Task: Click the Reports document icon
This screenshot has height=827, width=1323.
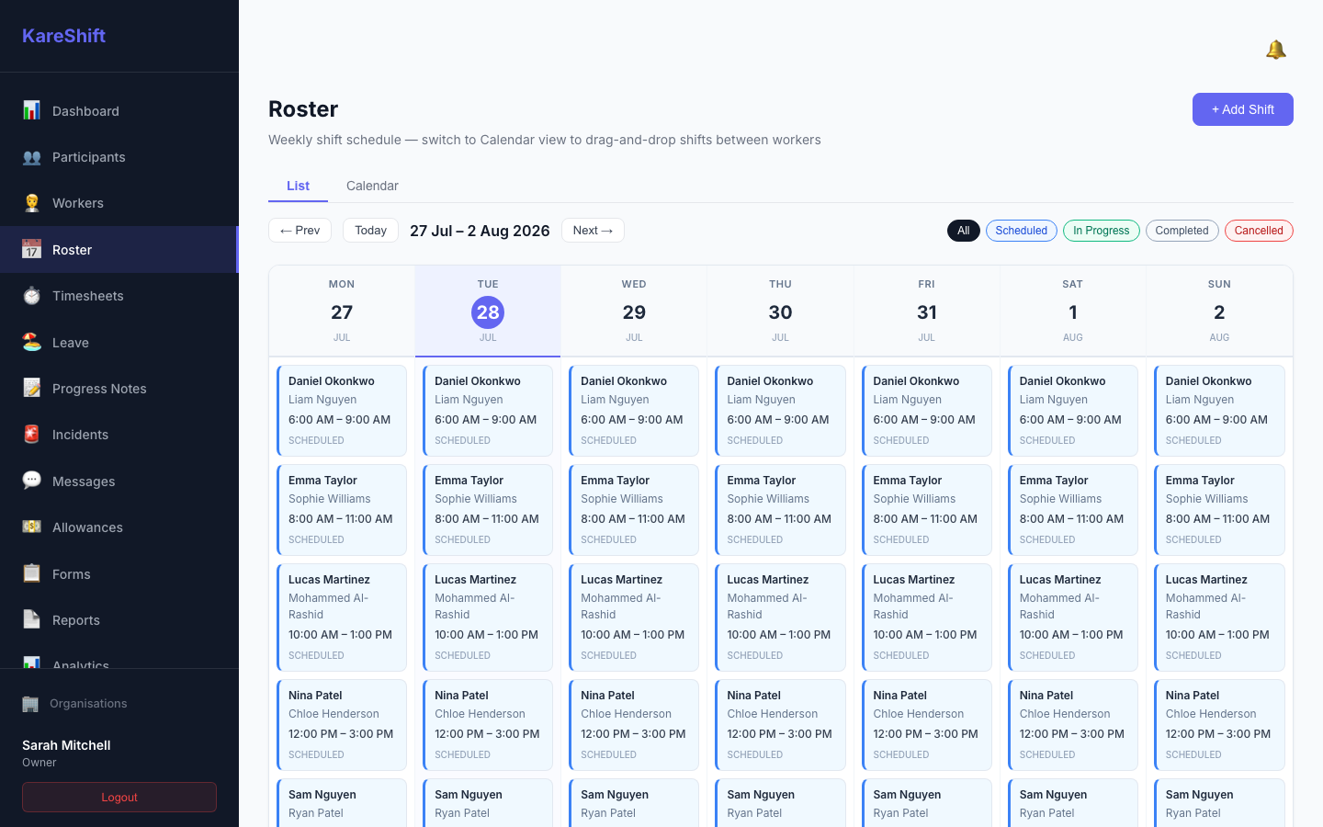Action: pyautogui.click(x=31, y=619)
